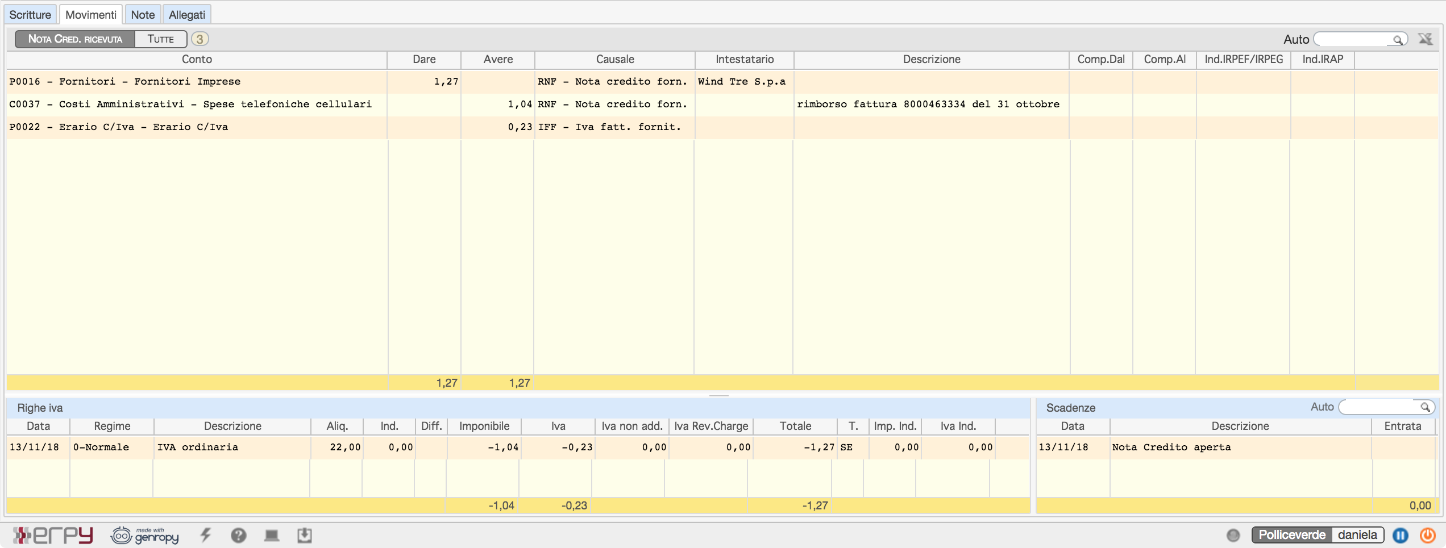1446x548 pixels.
Task: Select row P0022 - Erario C/Iva
Action: (722, 127)
